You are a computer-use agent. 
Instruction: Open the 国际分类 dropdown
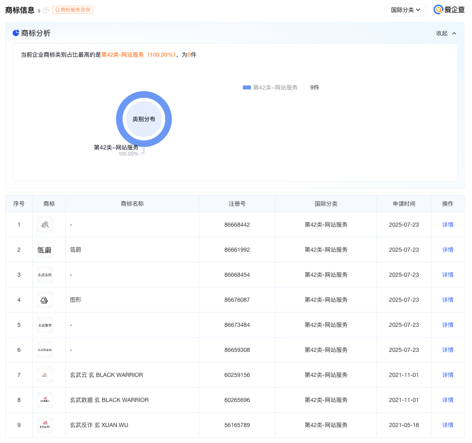pyautogui.click(x=405, y=10)
